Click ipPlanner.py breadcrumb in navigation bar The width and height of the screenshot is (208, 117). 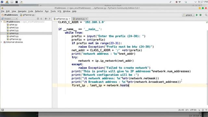pos(27,15)
